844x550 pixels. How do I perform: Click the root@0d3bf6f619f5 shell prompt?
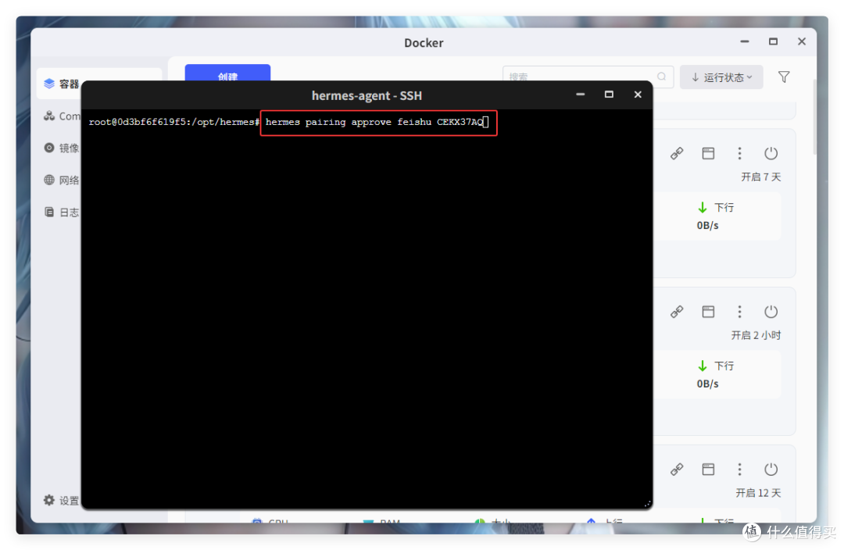click(x=173, y=122)
